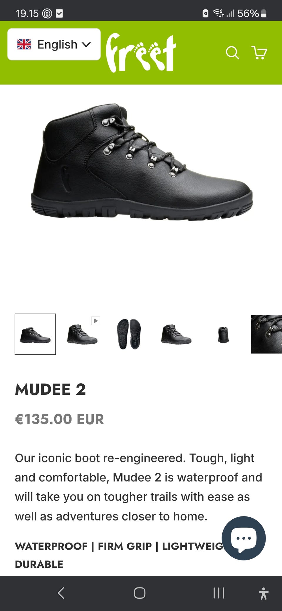Tap the Android back arrow

coord(61,593)
